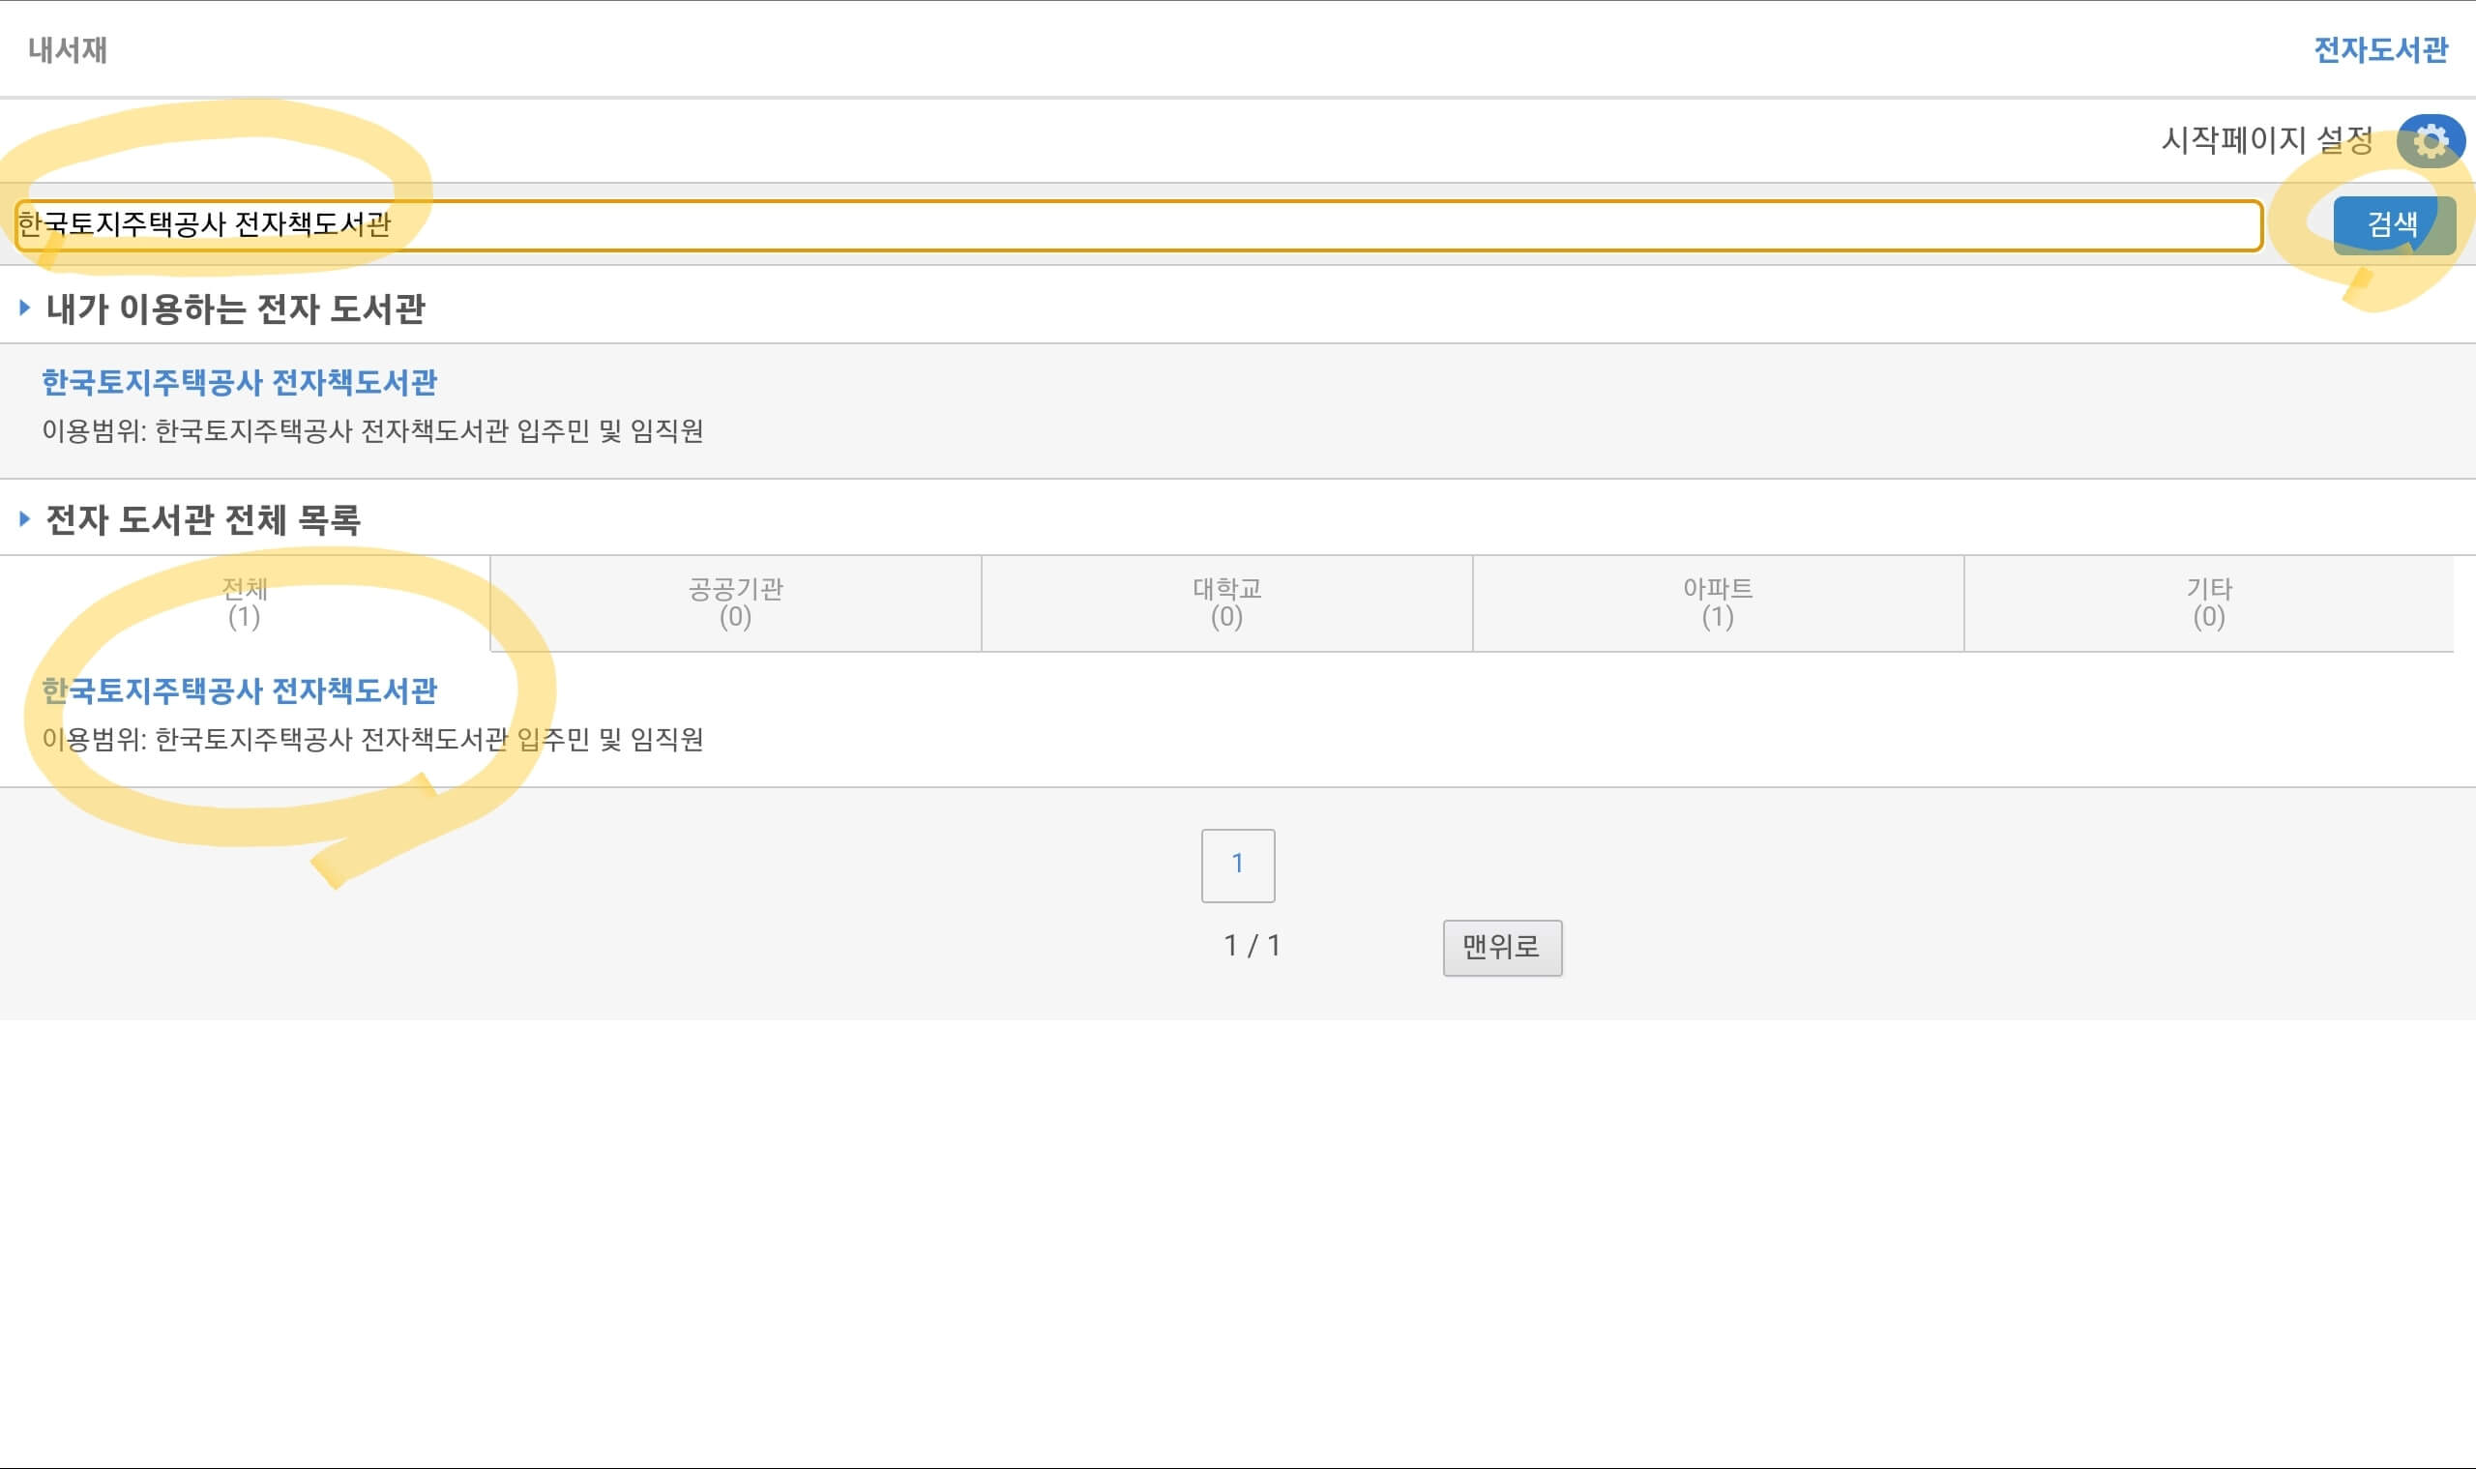Open 한국토지주택공사 link in 전체 목록 results
The height and width of the screenshot is (1469, 2476).
click(x=240, y=690)
